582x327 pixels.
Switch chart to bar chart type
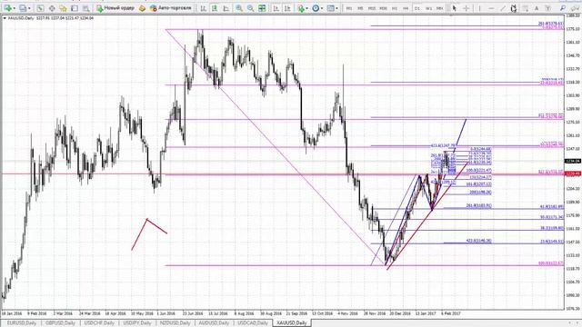point(203,8)
